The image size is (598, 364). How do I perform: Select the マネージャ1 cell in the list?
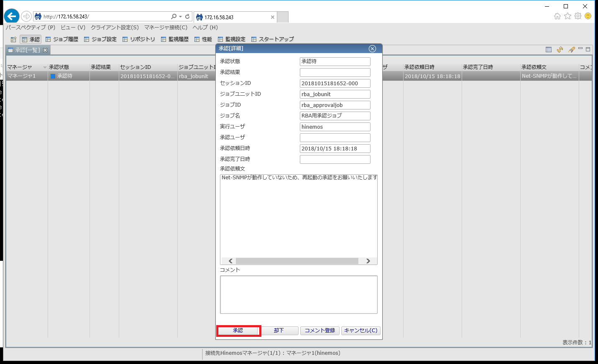click(27, 76)
